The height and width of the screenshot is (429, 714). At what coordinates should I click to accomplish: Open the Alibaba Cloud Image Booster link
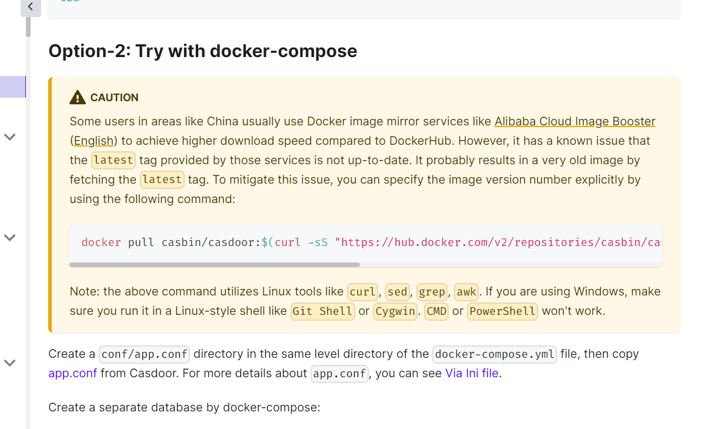(x=575, y=121)
